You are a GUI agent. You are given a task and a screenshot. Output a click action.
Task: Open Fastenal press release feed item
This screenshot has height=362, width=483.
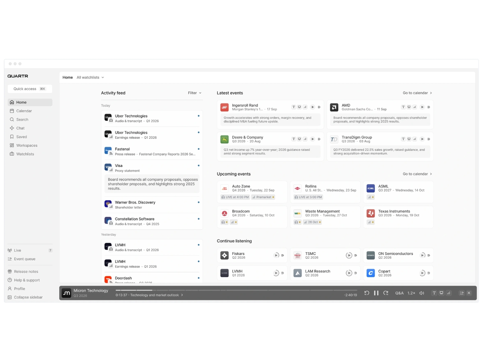[x=152, y=151]
